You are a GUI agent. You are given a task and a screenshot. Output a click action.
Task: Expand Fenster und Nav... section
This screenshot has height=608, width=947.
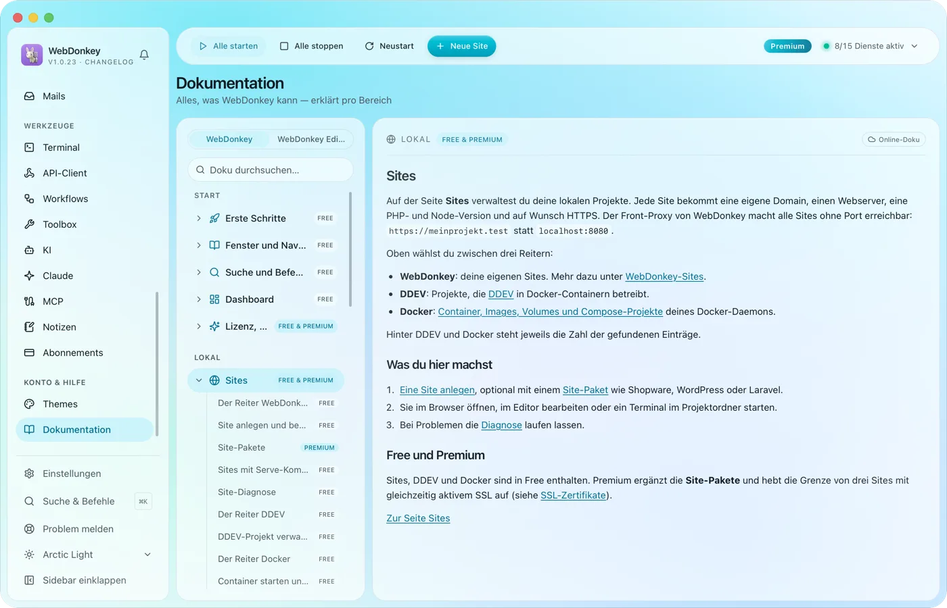[198, 245]
